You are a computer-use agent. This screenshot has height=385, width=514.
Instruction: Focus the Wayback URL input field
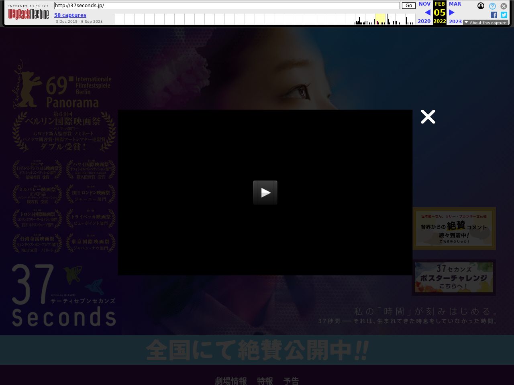(x=227, y=6)
